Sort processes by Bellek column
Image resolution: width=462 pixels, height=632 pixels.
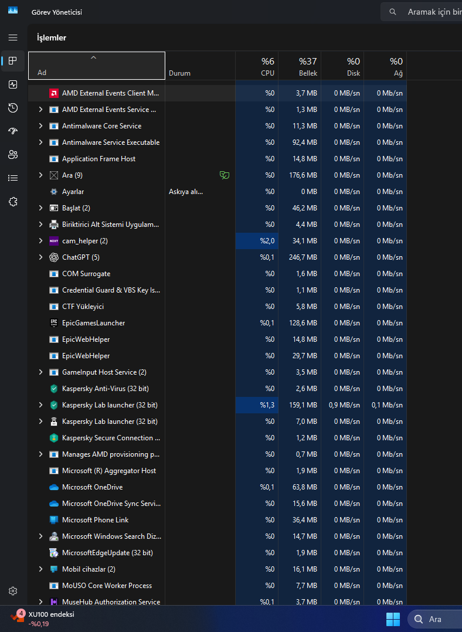300,66
